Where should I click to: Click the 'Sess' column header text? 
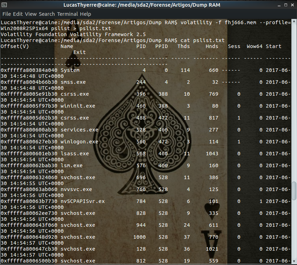tap(234, 46)
